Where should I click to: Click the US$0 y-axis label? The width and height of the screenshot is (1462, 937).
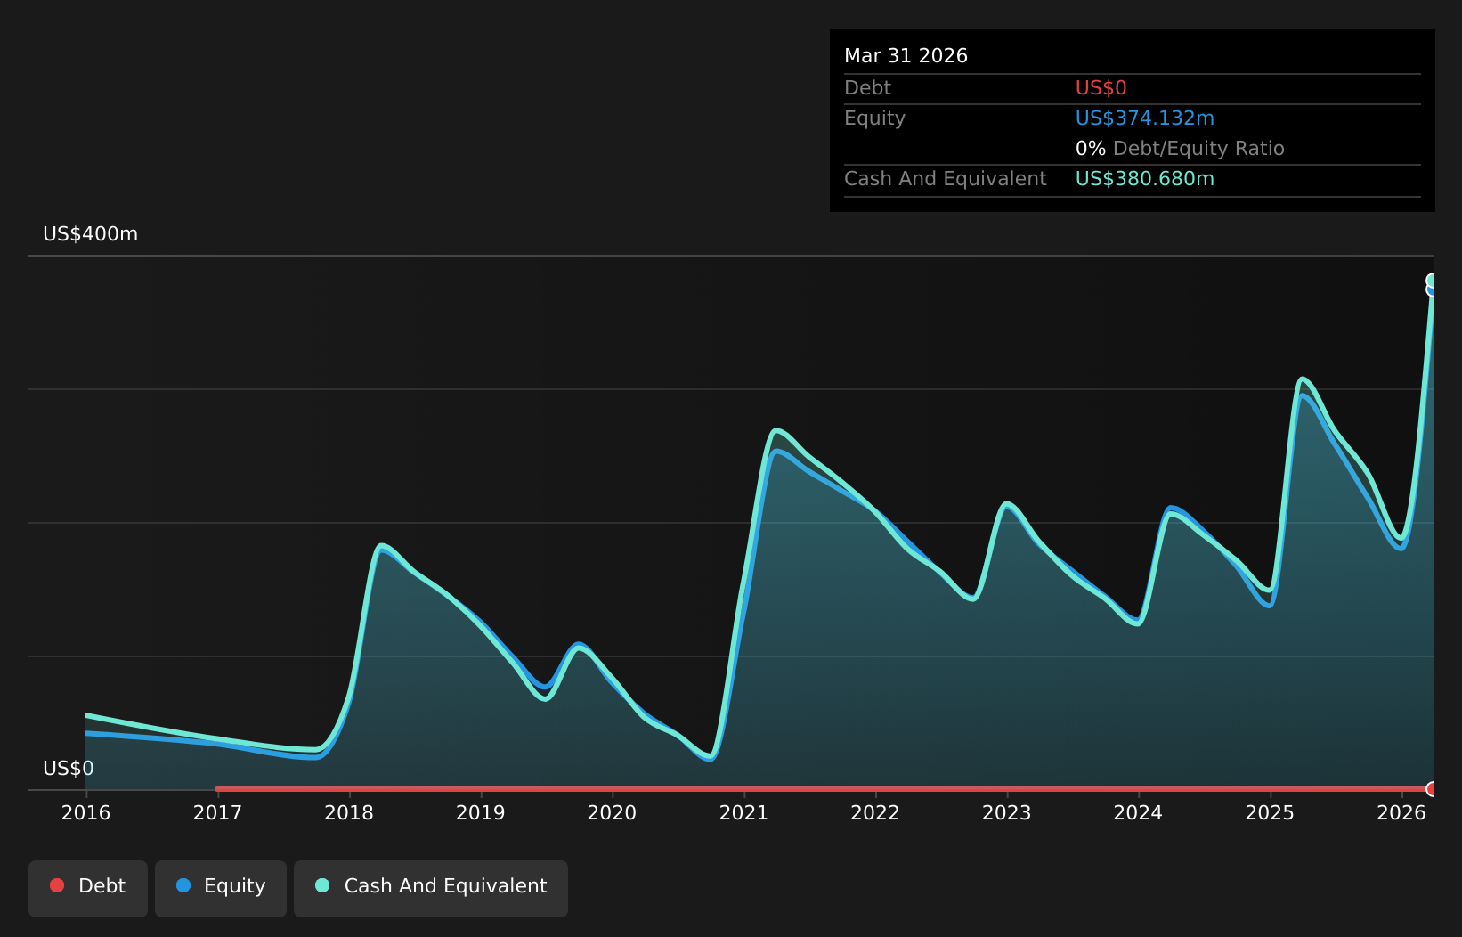[x=69, y=769]
